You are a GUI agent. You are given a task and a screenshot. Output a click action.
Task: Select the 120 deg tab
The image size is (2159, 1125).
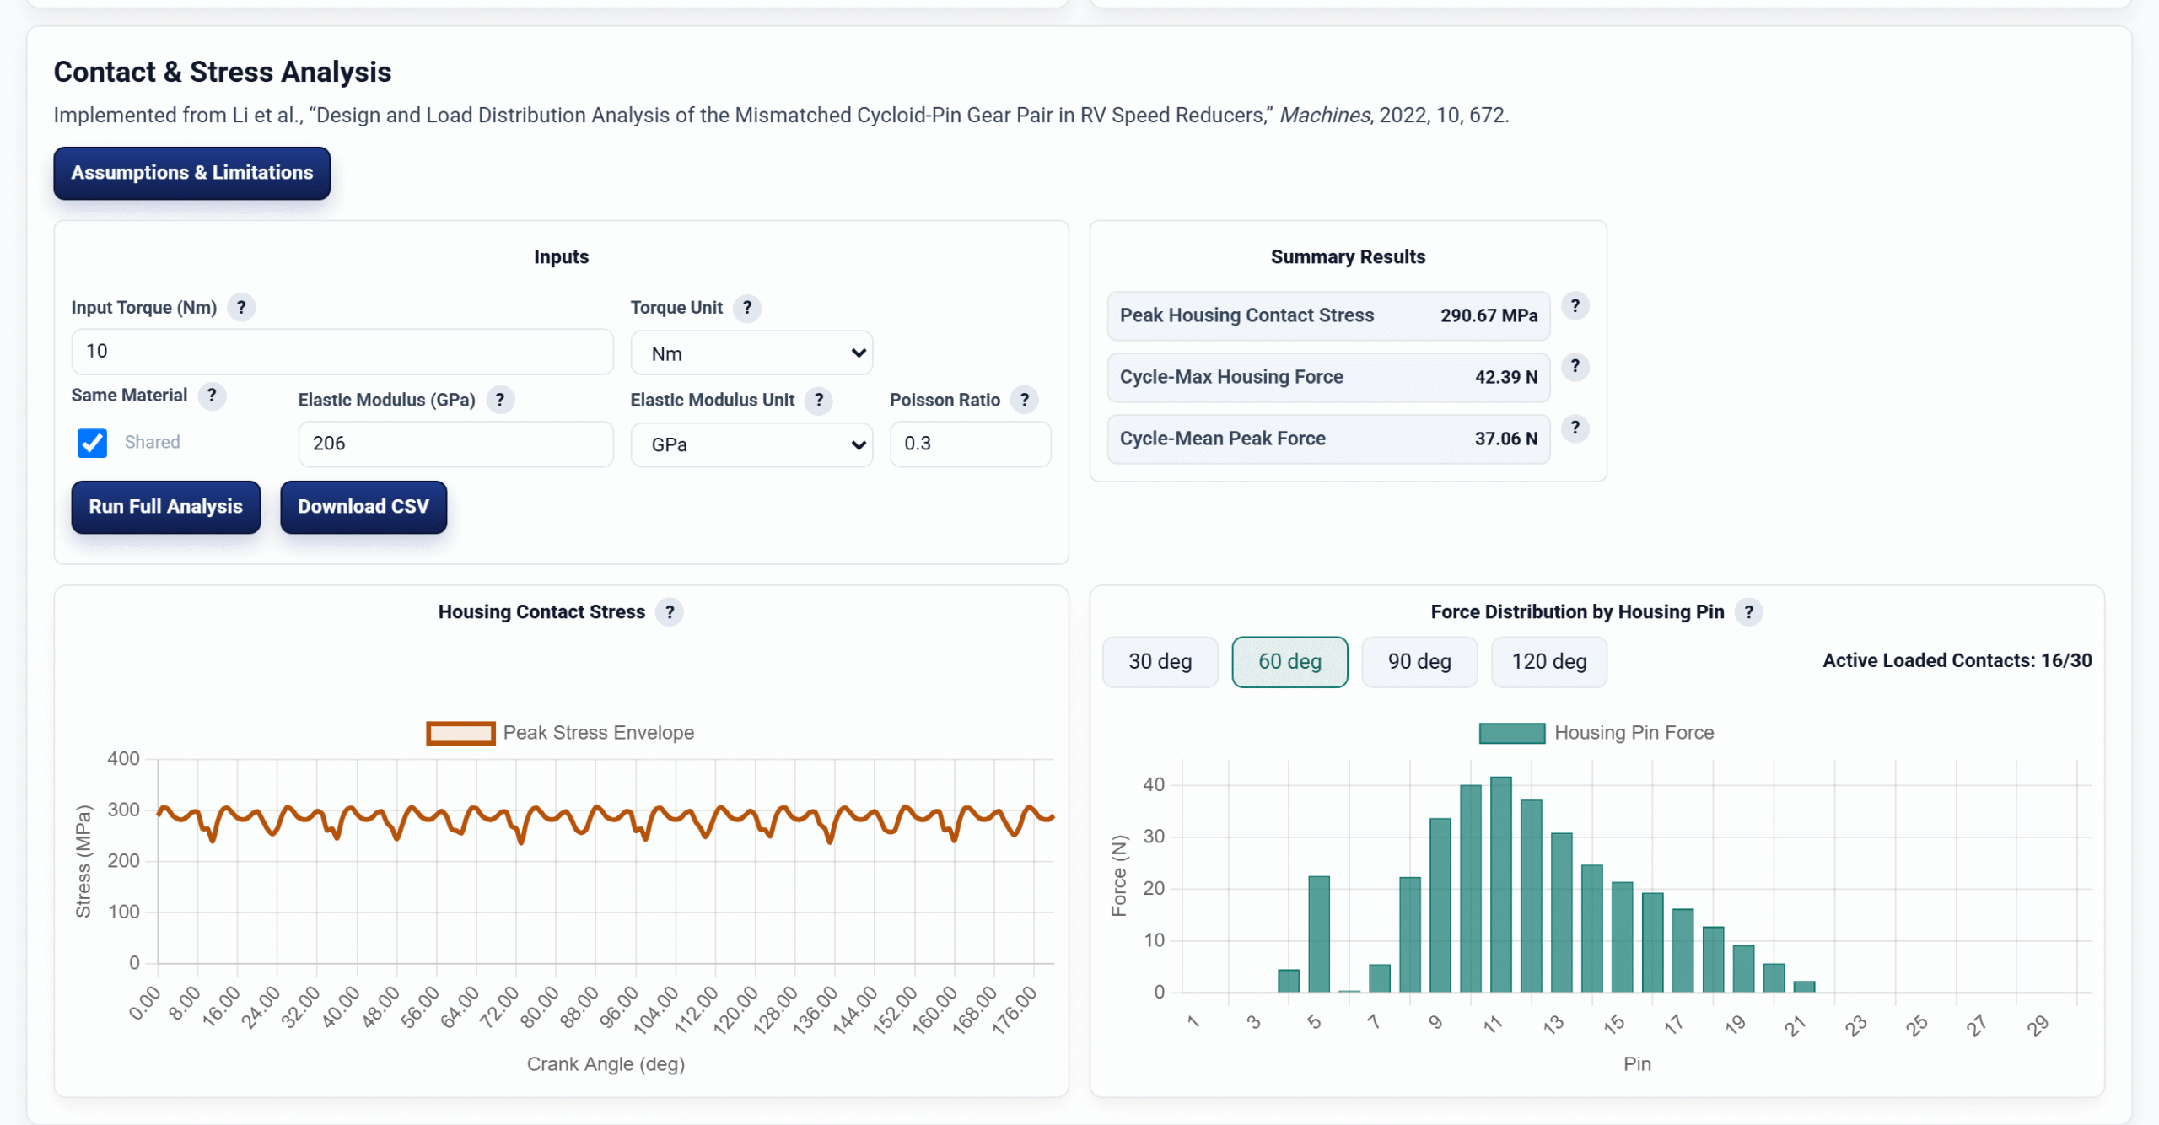tap(1549, 662)
